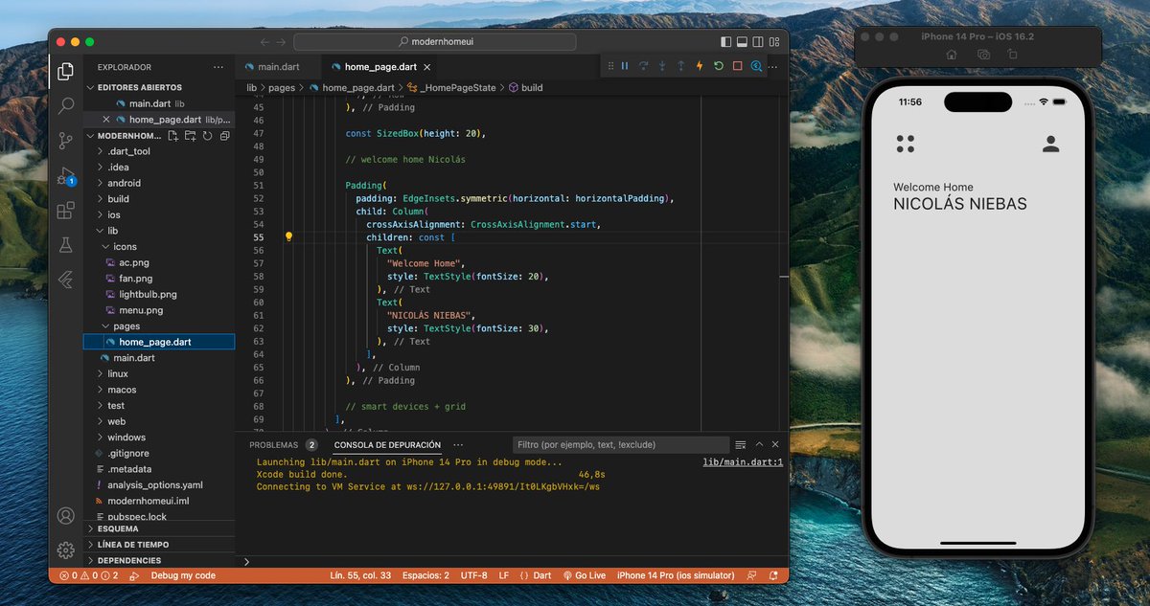Open the Explorer view in activity bar

[x=65, y=72]
